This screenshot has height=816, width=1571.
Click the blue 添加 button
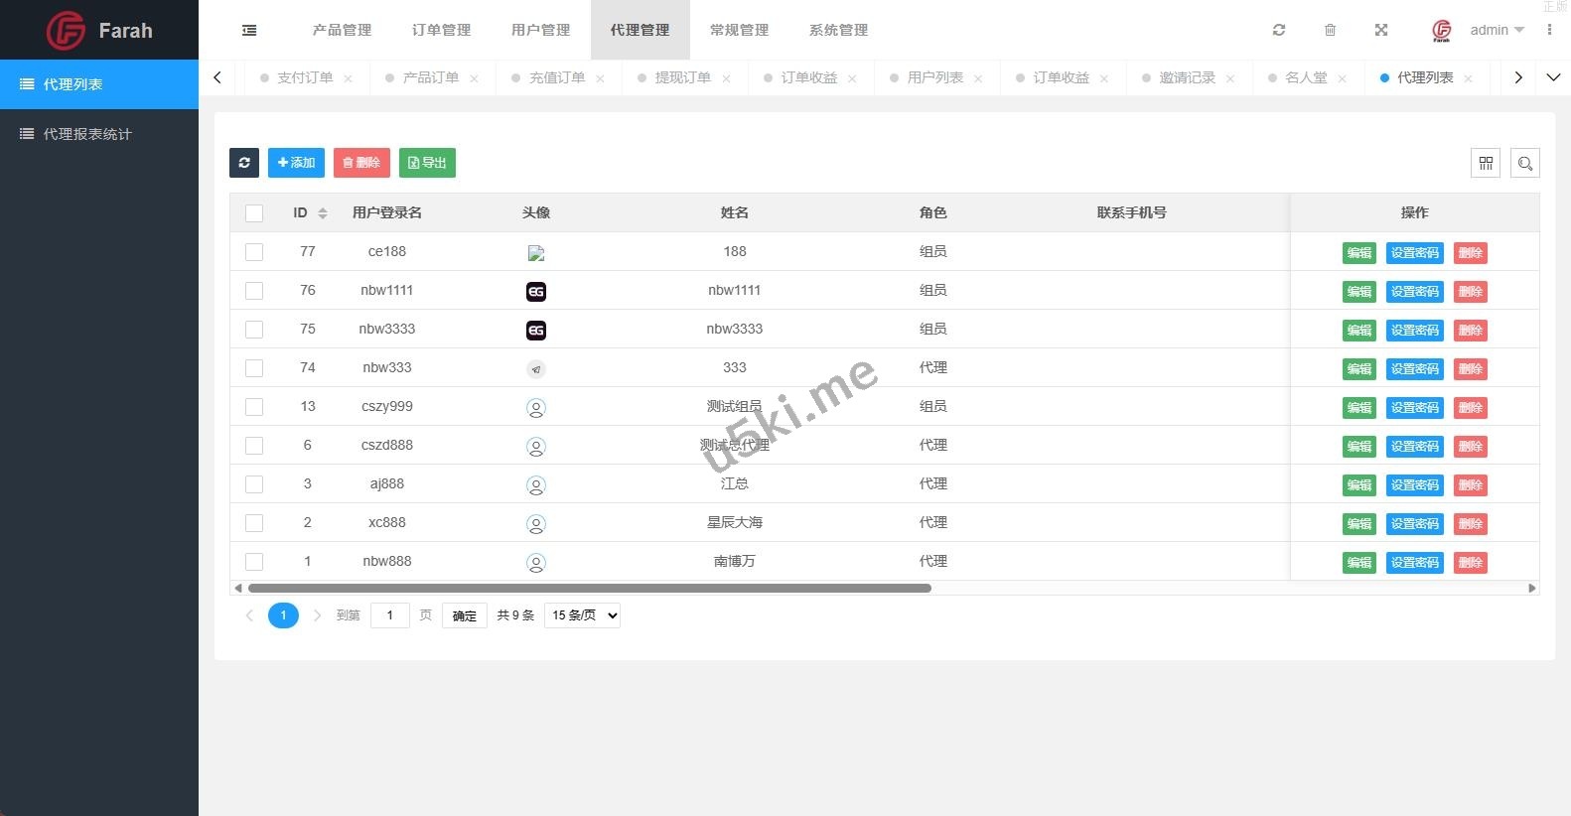(x=296, y=163)
